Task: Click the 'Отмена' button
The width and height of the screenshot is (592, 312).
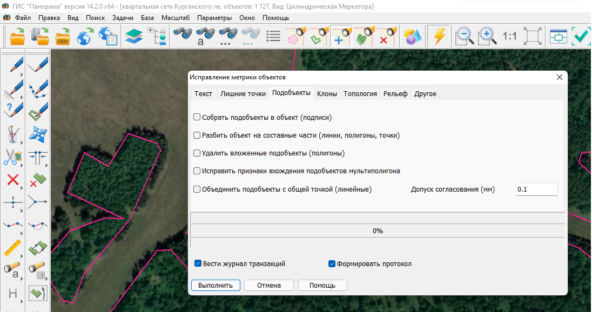Action: click(268, 285)
